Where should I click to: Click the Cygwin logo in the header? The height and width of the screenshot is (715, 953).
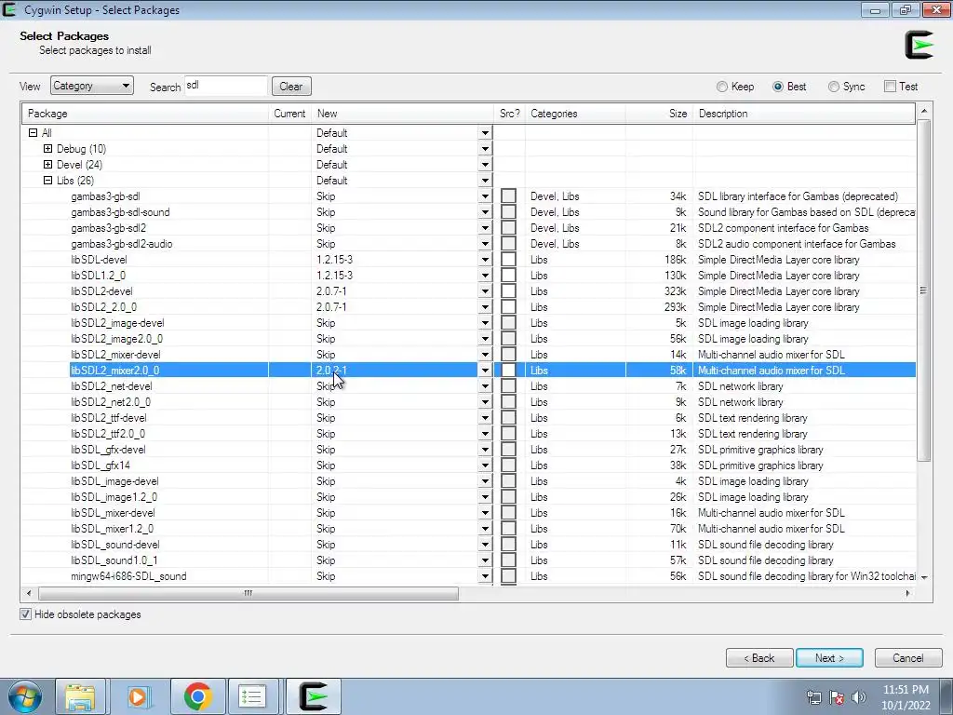919,45
